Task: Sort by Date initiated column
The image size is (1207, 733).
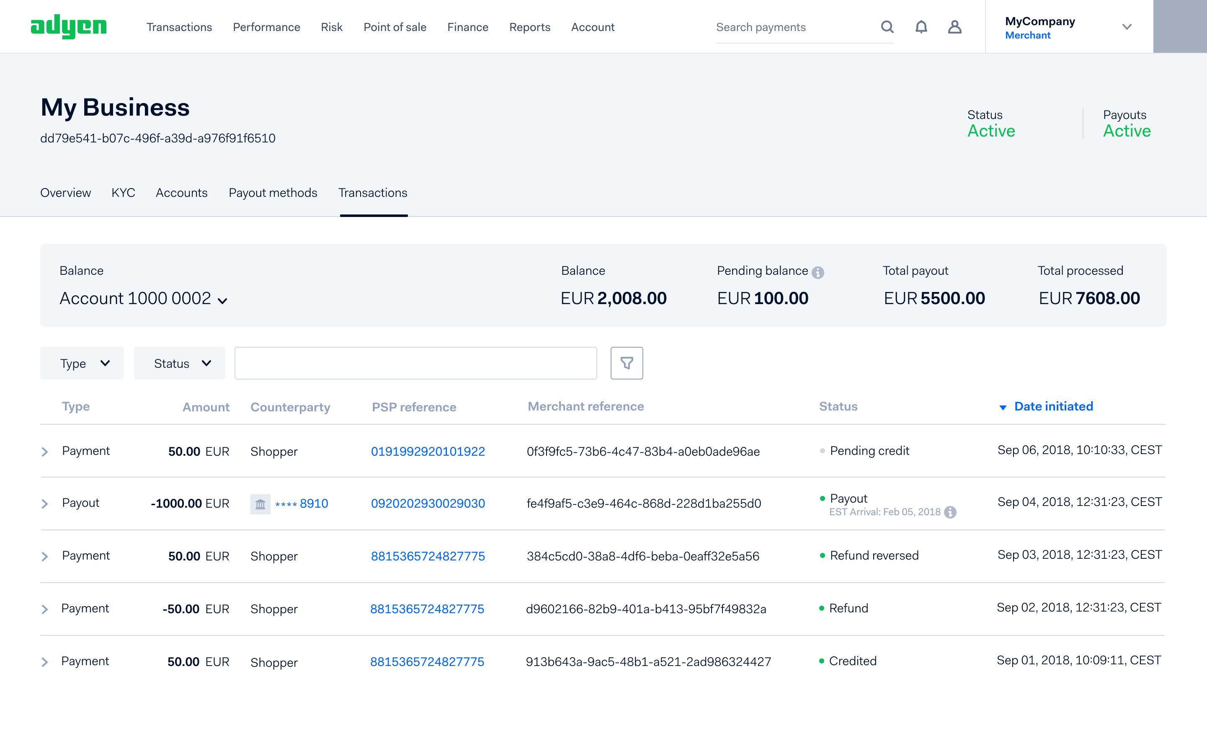Action: pos(1053,406)
